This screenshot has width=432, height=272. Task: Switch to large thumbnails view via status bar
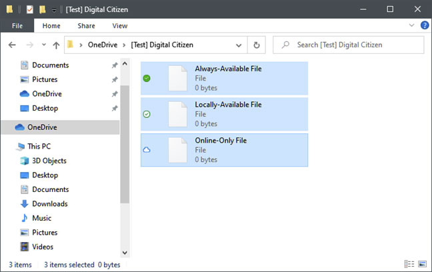[x=422, y=264]
